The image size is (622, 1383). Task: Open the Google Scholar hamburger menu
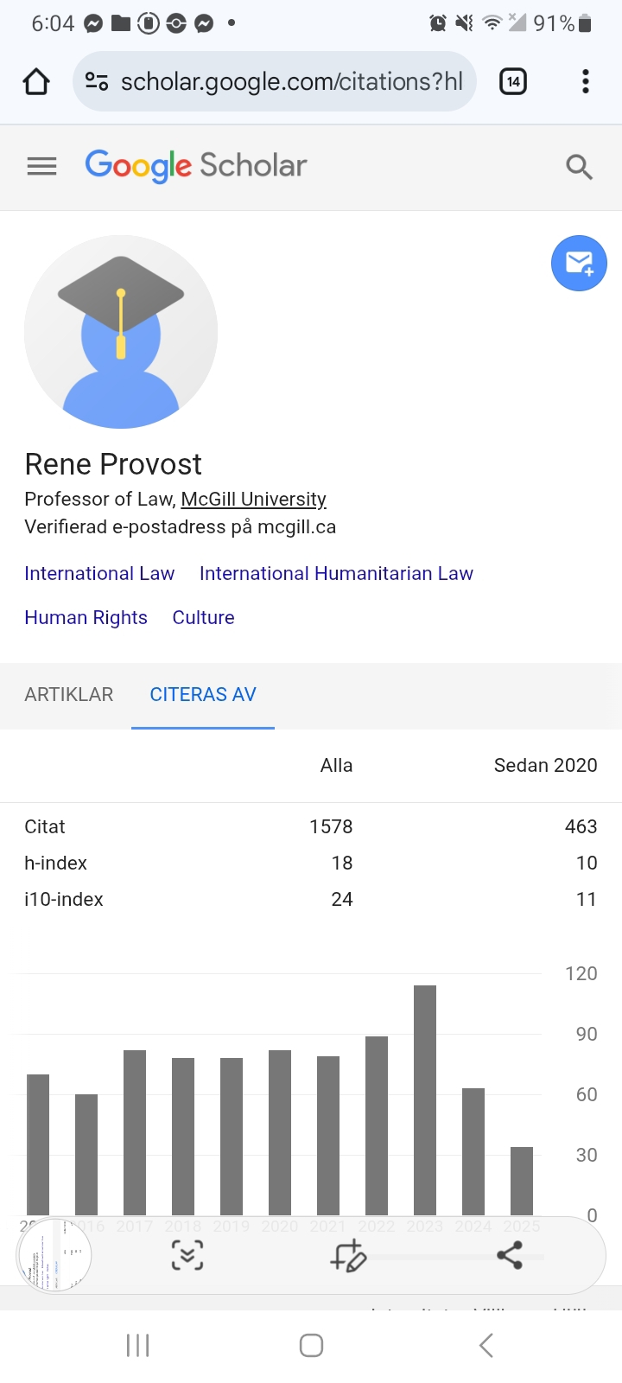coord(41,166)
